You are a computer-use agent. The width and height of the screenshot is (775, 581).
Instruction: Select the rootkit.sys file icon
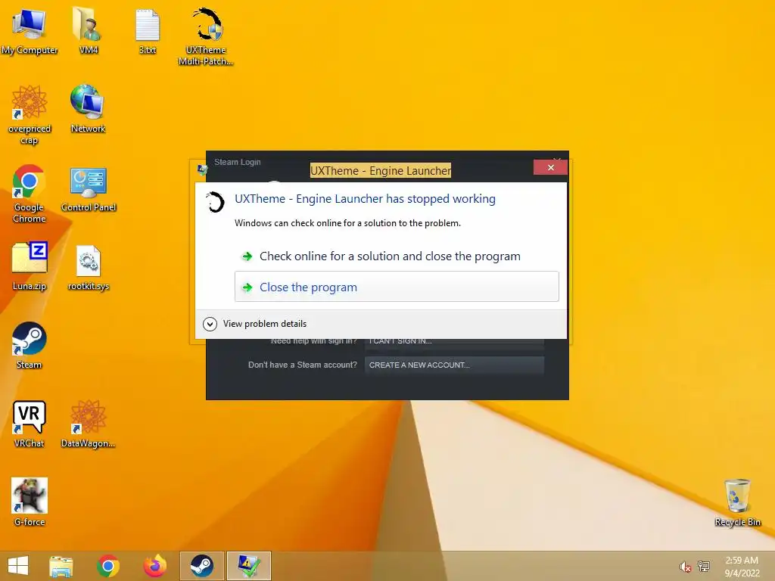89,267
